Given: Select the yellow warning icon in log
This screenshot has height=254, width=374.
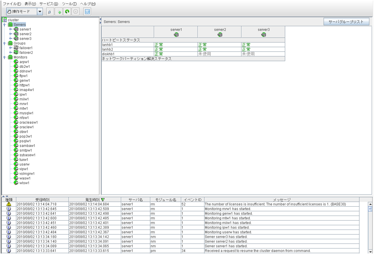Looking at the screenshot, I should (9, 204).
